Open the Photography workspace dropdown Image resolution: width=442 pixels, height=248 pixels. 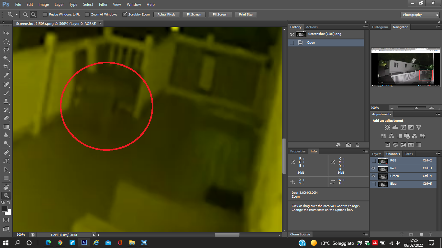click(420, 15)
